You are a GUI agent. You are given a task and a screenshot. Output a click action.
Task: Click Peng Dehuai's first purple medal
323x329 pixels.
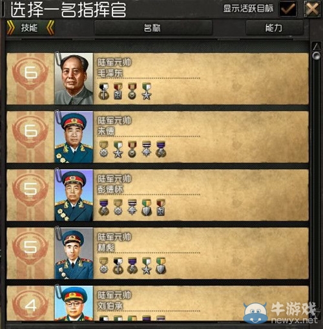pyautogui.click(x=104, y=208)
